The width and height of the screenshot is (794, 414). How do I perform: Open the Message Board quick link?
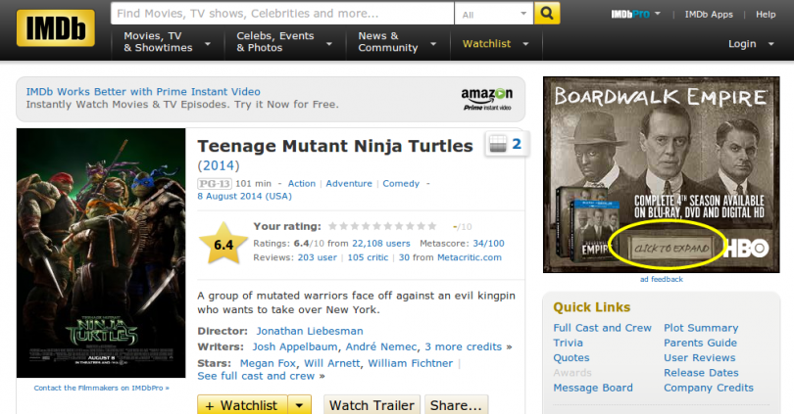click(x=593, y=388)
